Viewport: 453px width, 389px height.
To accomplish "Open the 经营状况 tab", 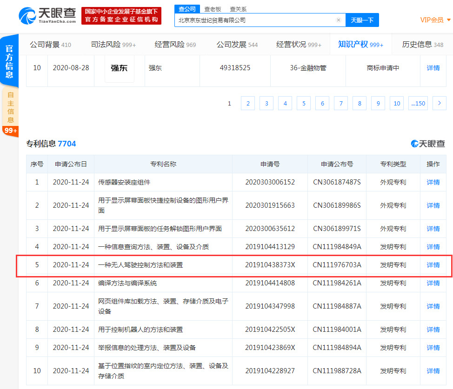I will click(x=299, y=45).
